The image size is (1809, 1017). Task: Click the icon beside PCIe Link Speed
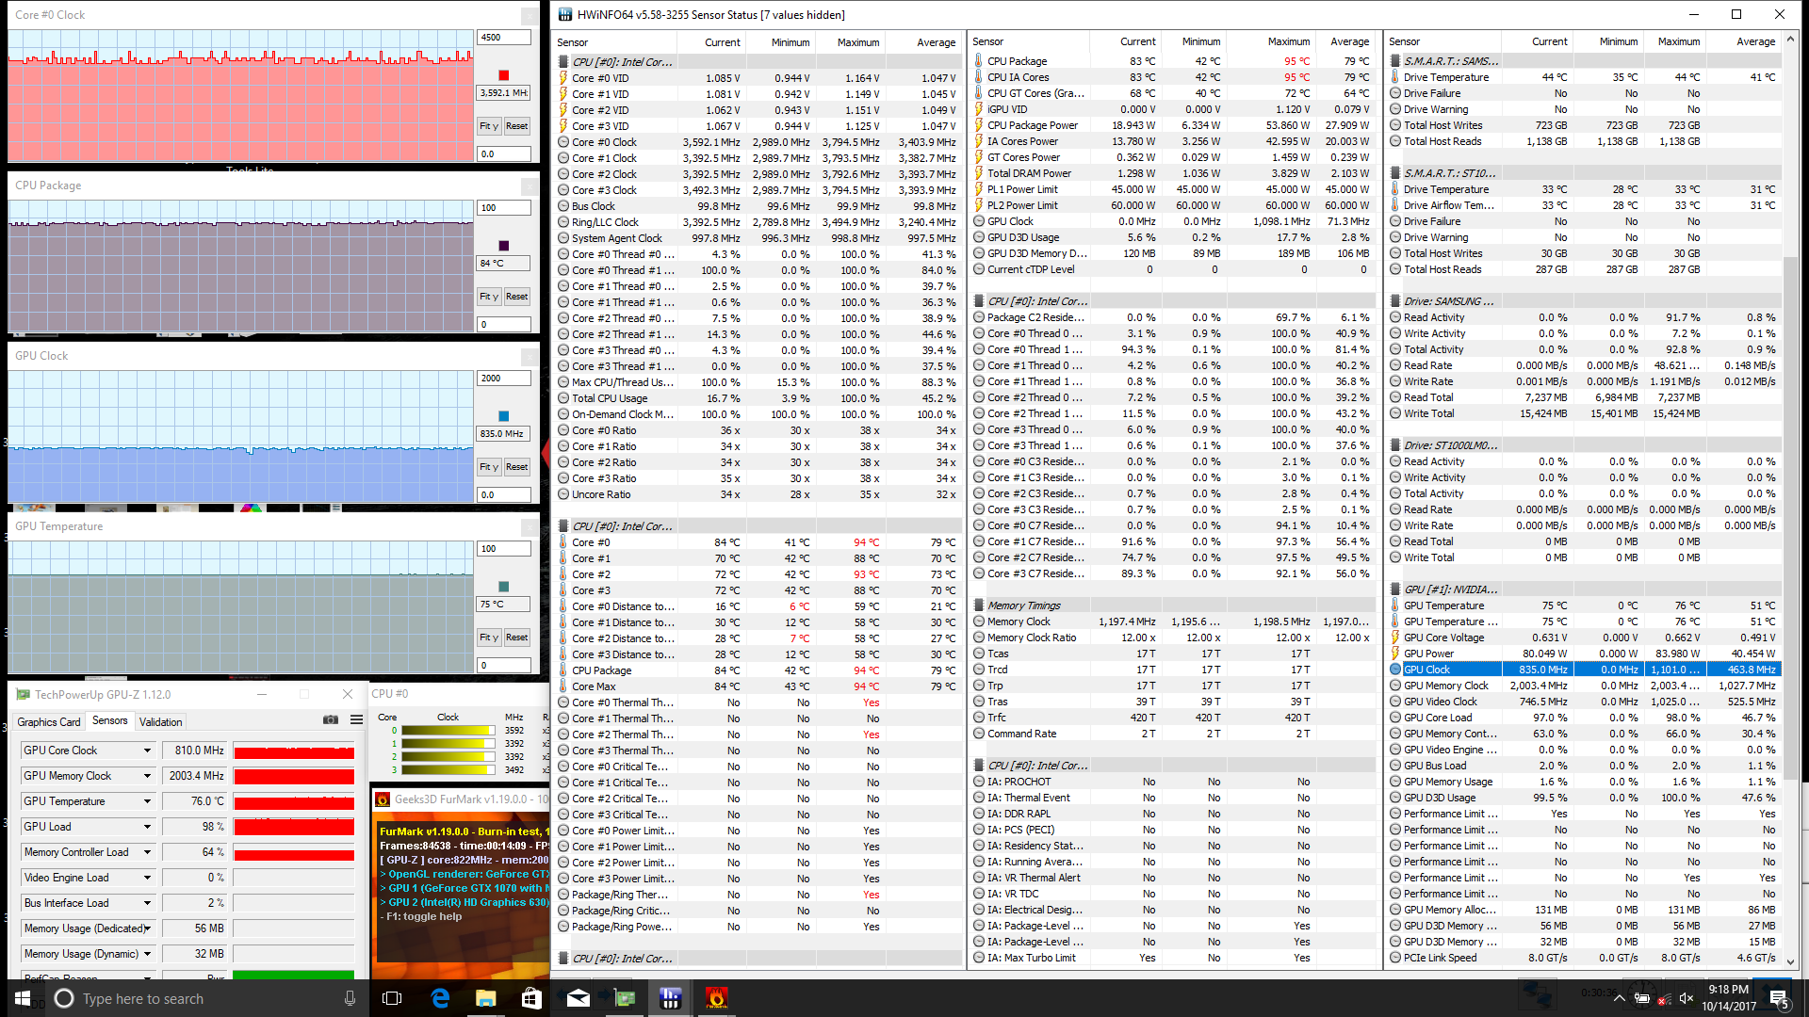point(1395,958)
